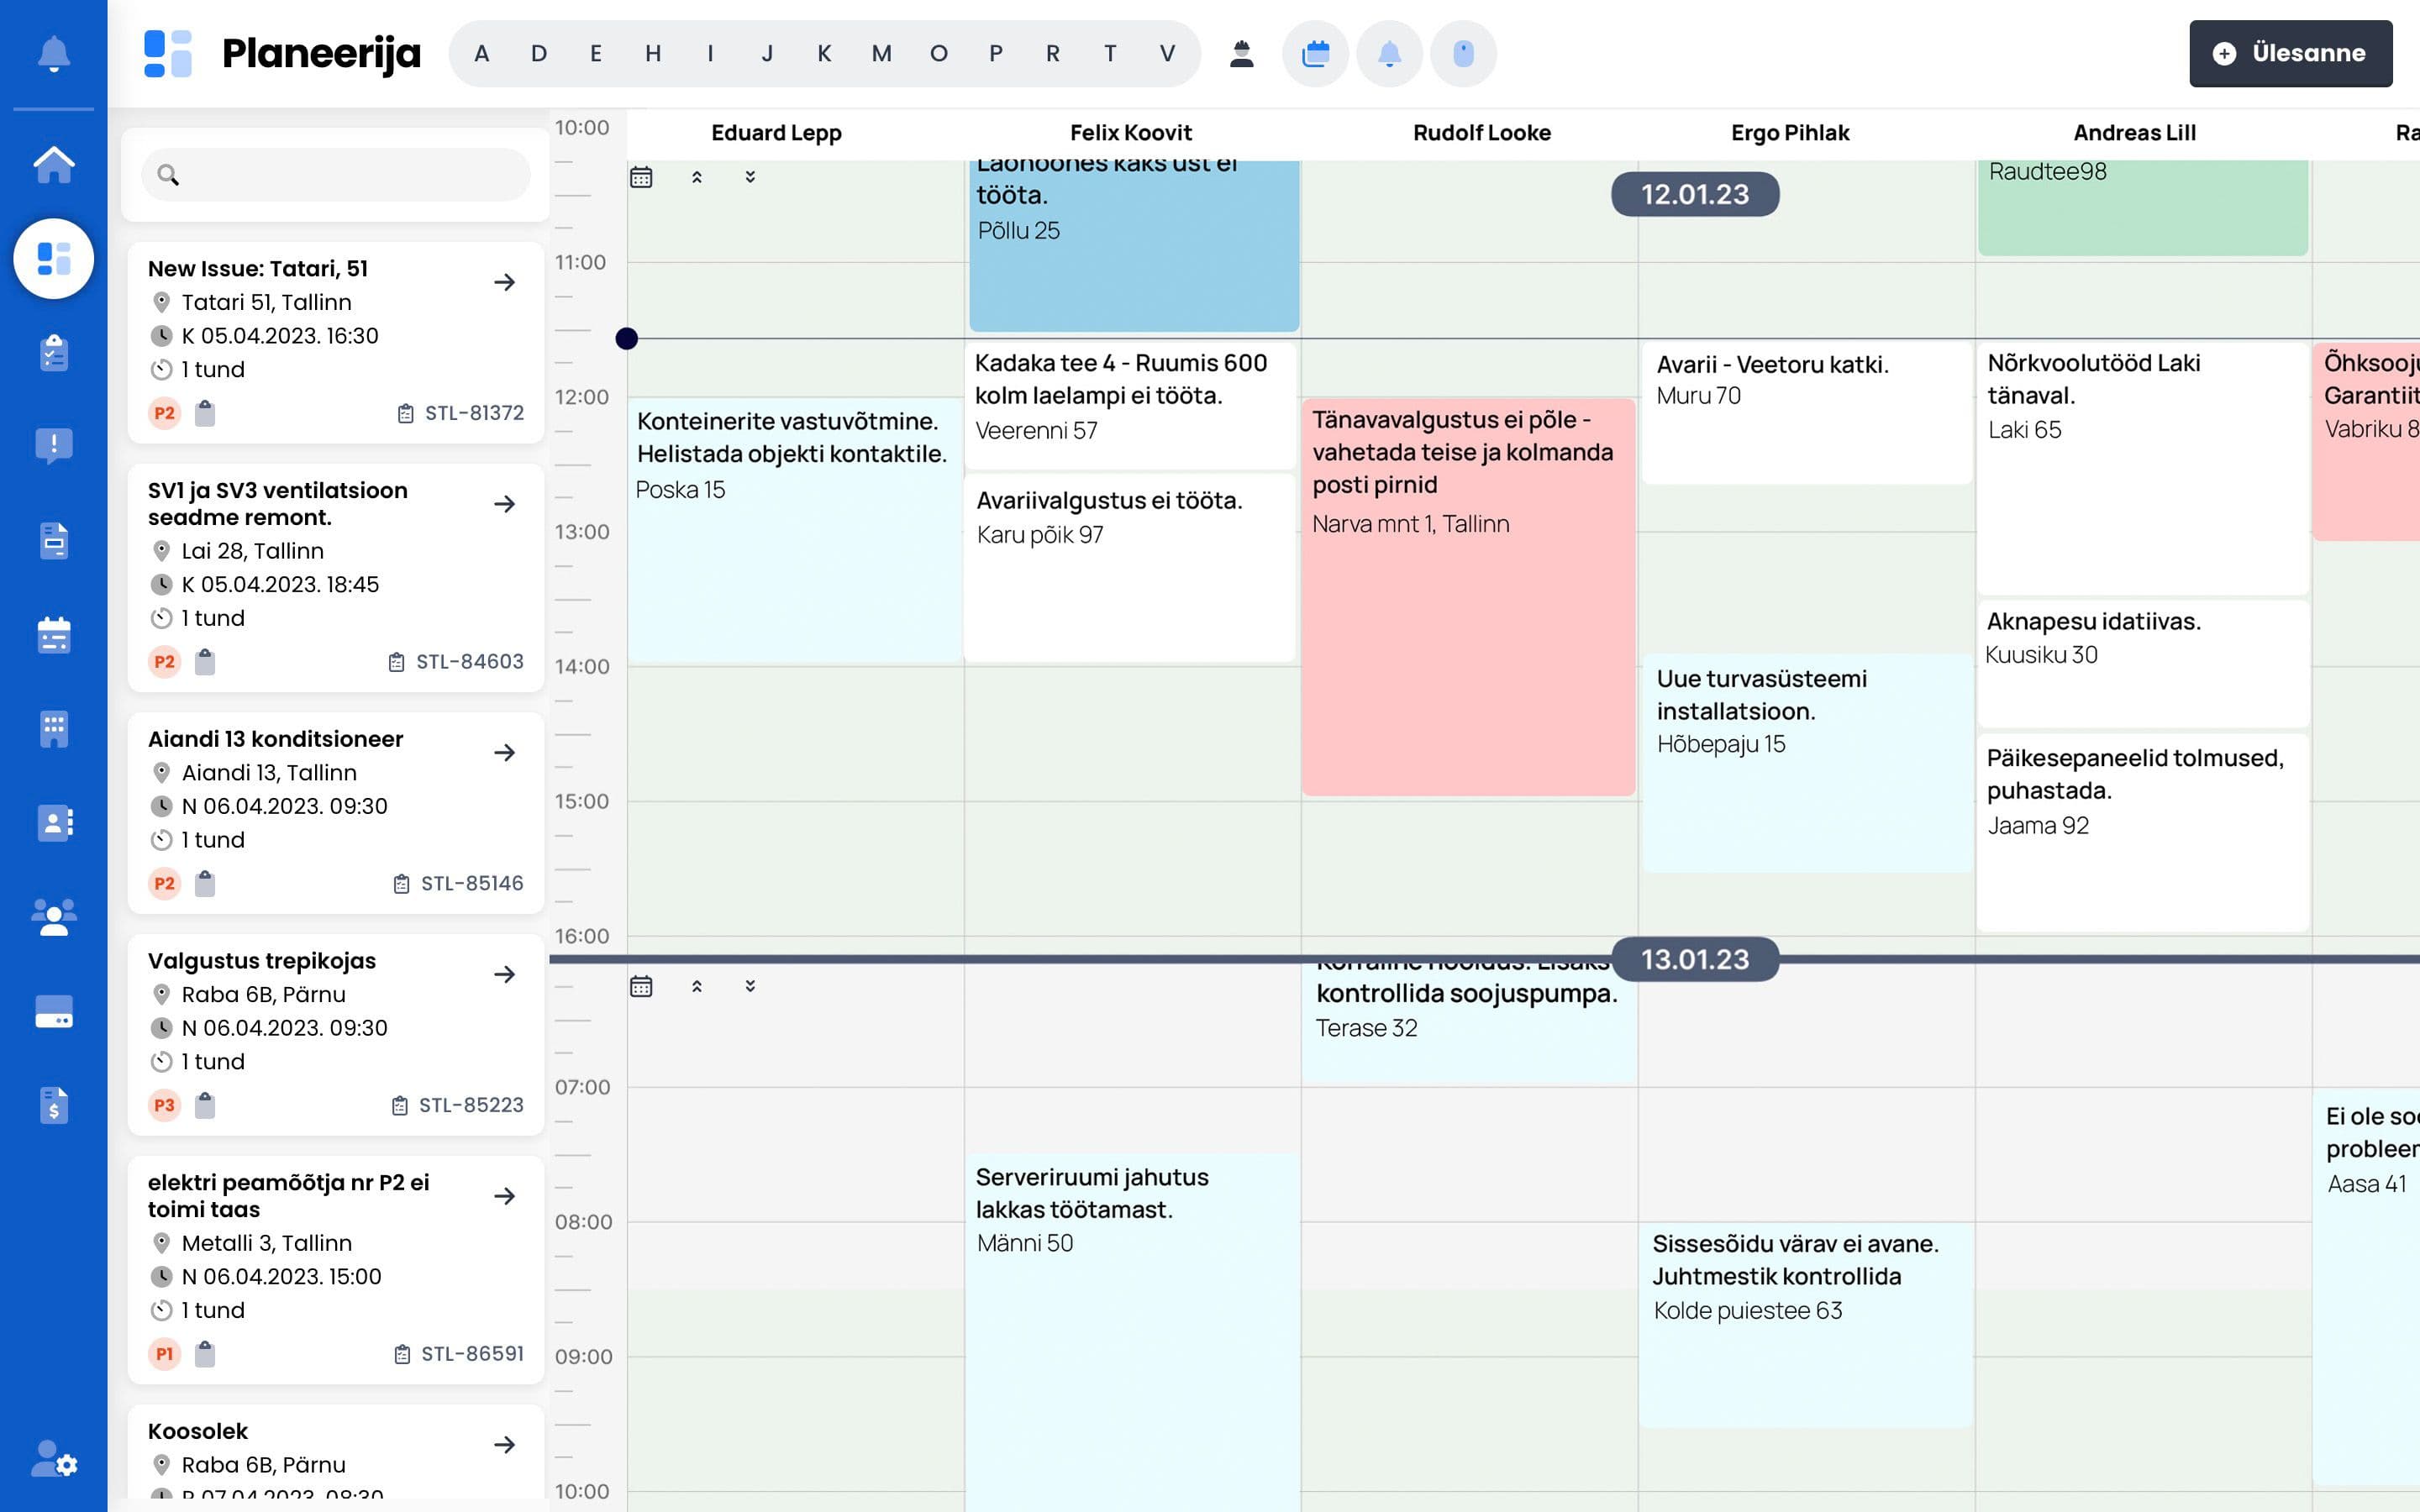The image size is (2420, 1512).
Task: Select Rudolf Looke column header
Action: 1482,133
